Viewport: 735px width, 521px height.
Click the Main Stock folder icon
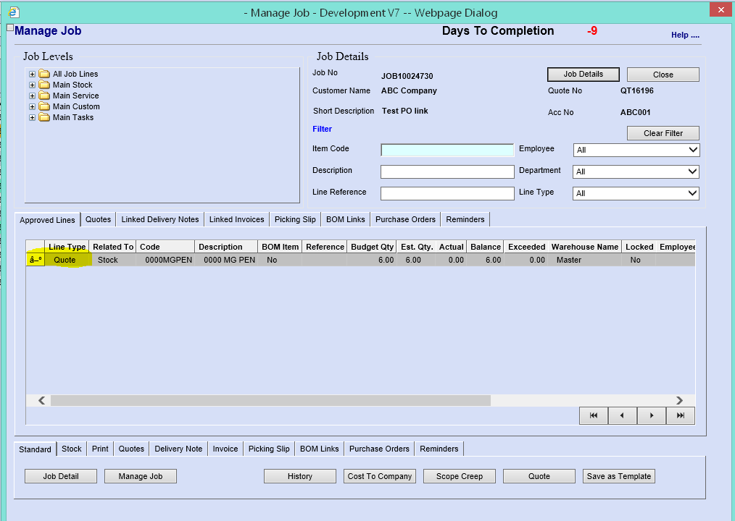tap(44, 85)
